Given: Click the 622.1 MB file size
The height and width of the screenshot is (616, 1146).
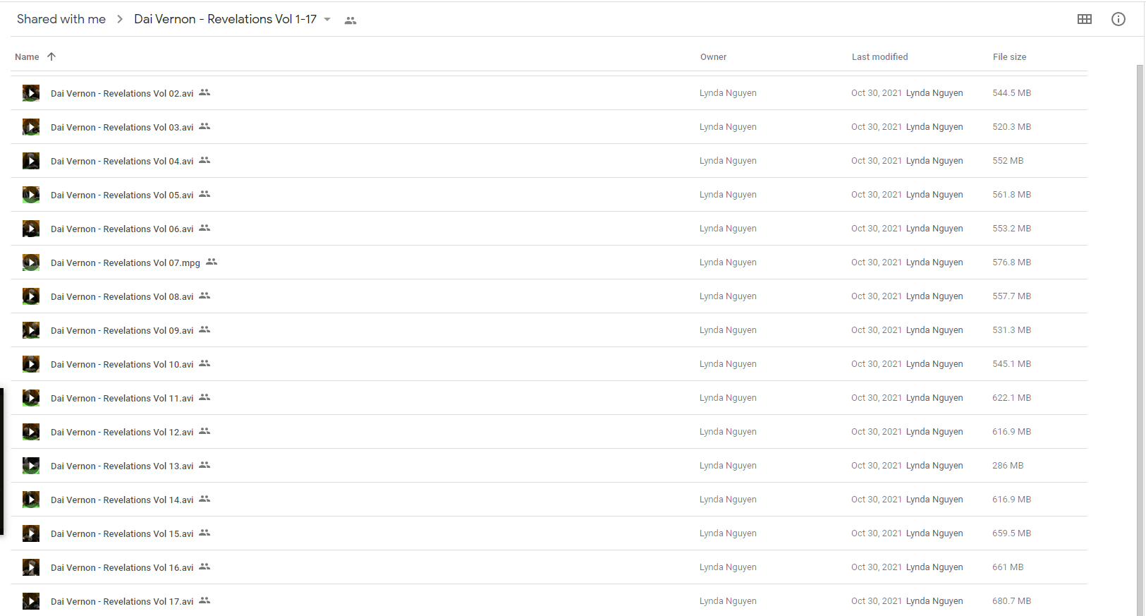Looking at the screenshot, I should [1011, 398].
